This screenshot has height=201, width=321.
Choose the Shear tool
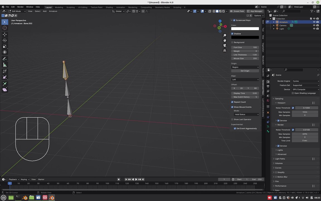(5, 90)
